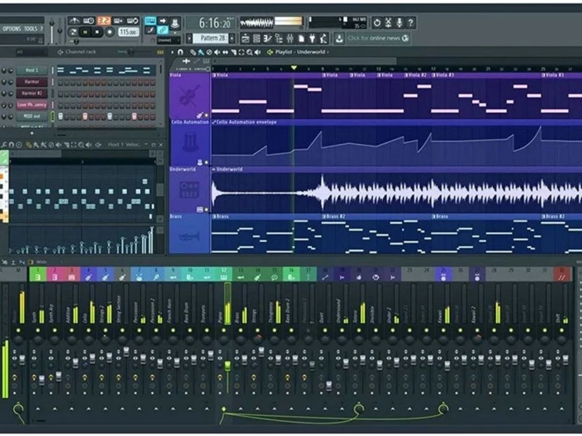Open the browser view icon
Screen dimensions: 582x436
coord(279,38)
